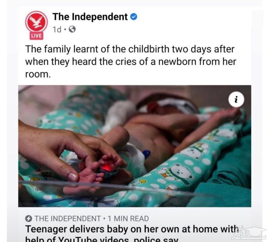
Task: Click the teddy bear blanket pattern in photo
Action: pyautogui.click(x=182, y=173)
